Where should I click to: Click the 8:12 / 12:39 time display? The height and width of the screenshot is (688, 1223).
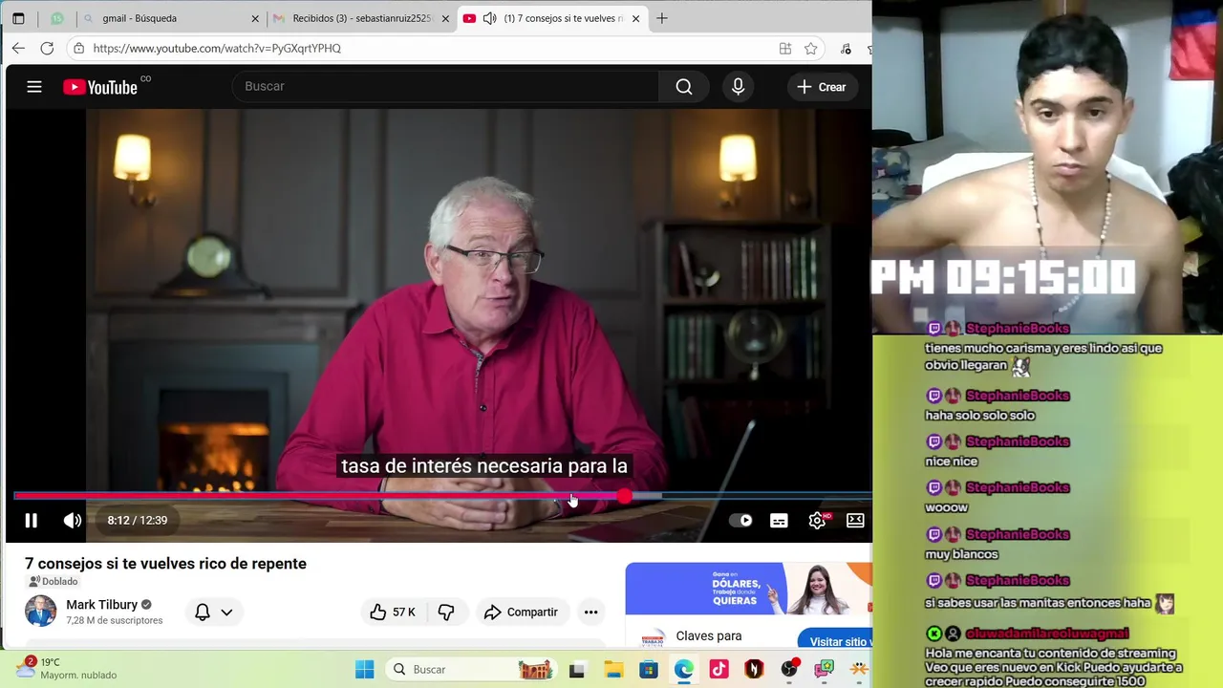click(137, 520)
